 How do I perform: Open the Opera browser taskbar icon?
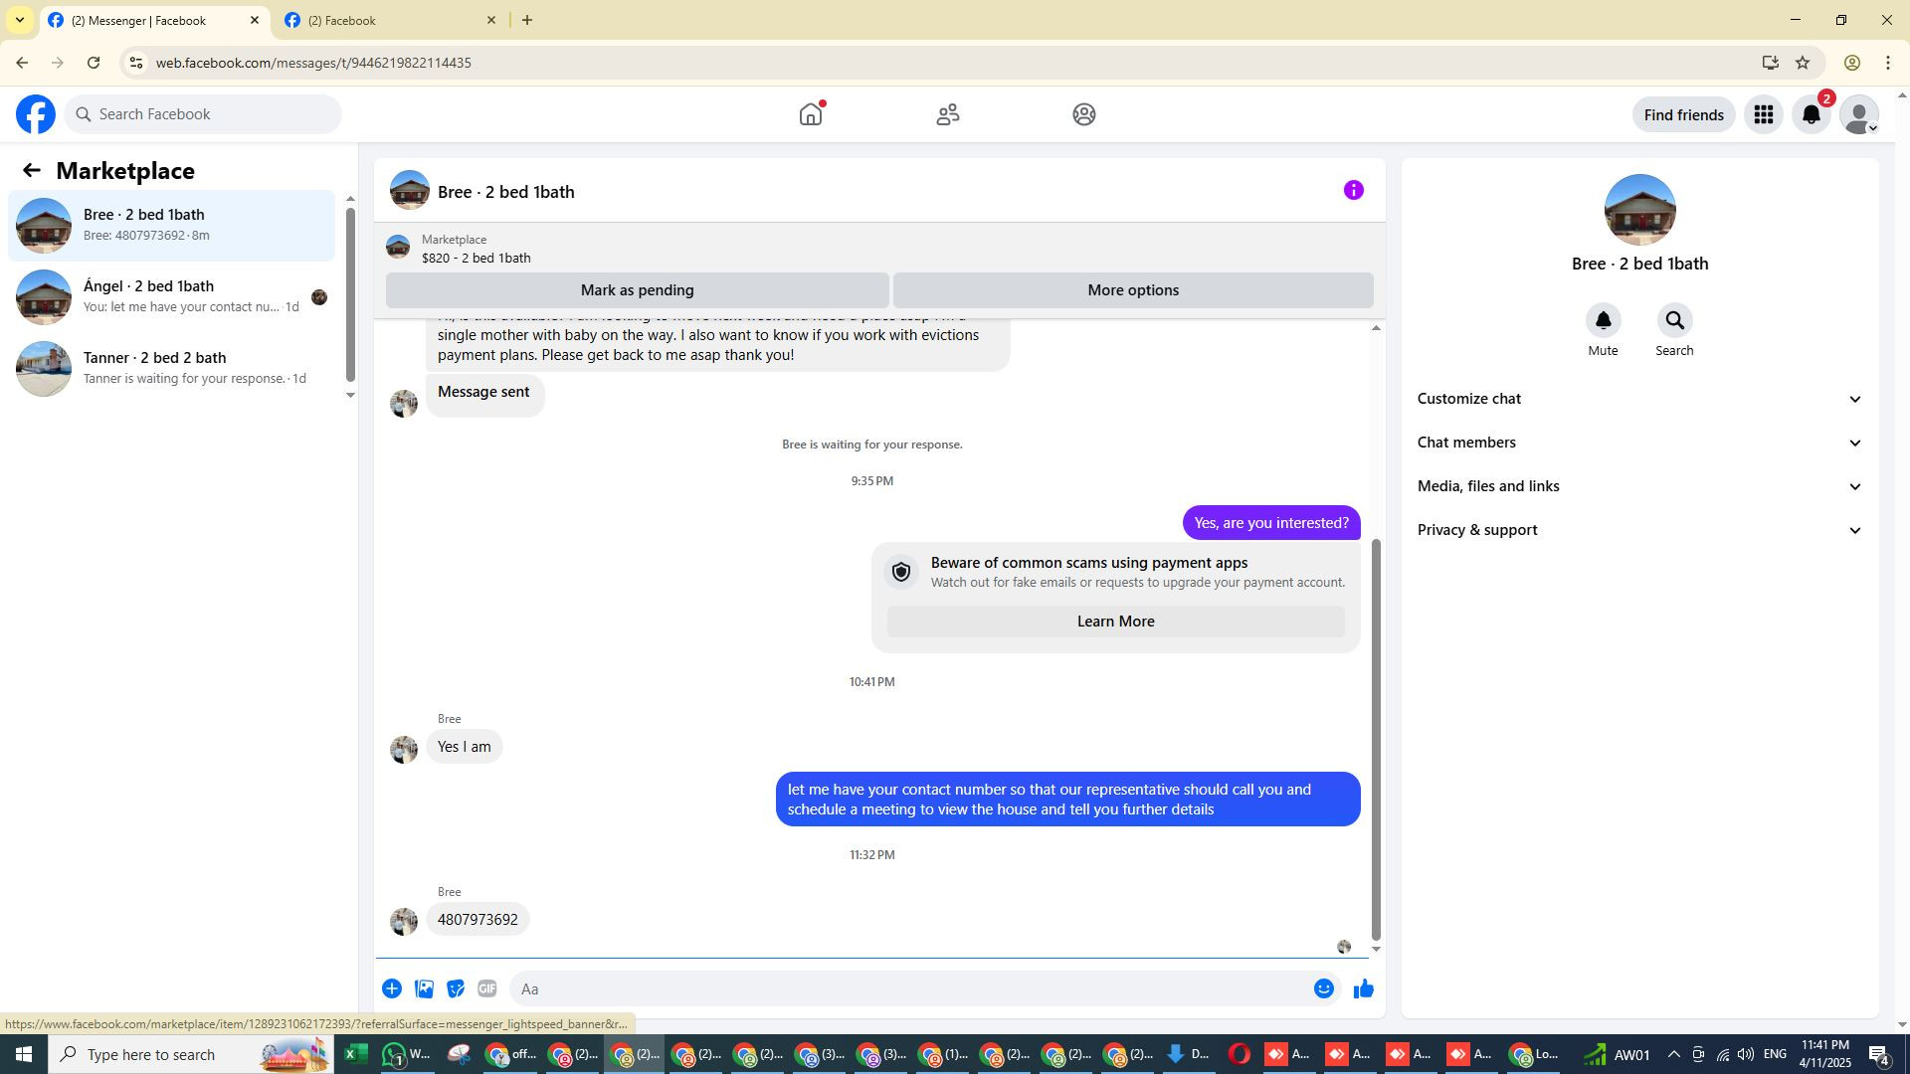tap(1239, 1054)
